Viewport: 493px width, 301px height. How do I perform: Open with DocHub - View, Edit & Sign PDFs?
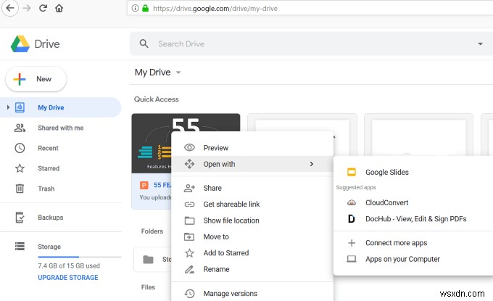coord(413,219)
